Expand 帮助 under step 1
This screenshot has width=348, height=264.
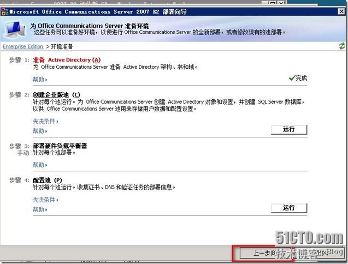pos(40,79)
